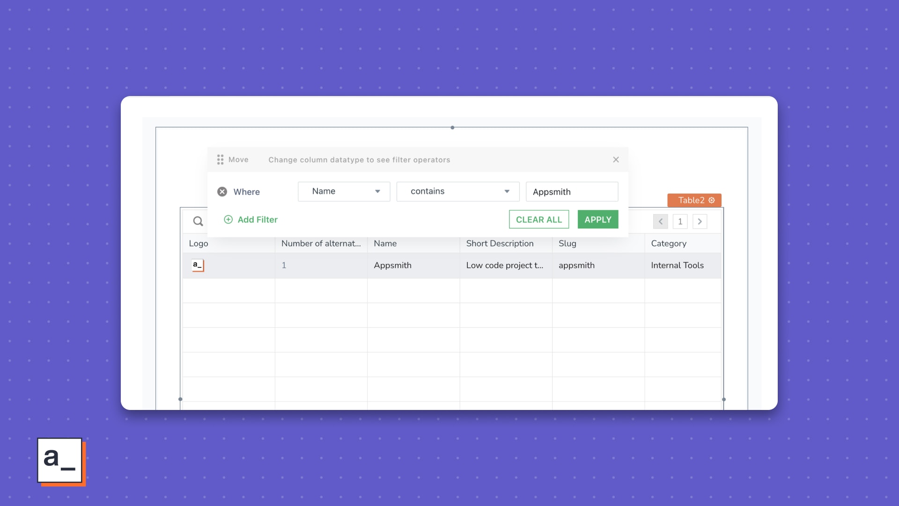Click the Category column header

tap(668, 243)
